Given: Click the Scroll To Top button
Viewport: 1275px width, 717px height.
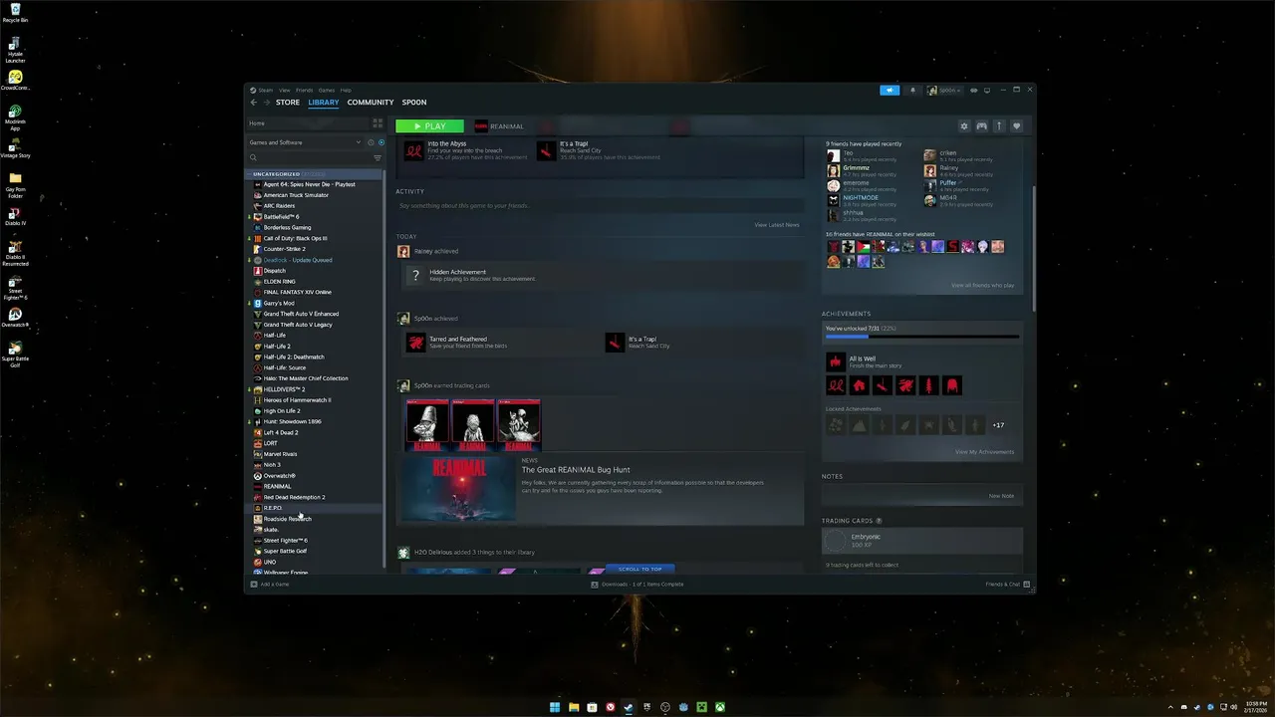Looking at the screenshot, I should tap(639, 569).
